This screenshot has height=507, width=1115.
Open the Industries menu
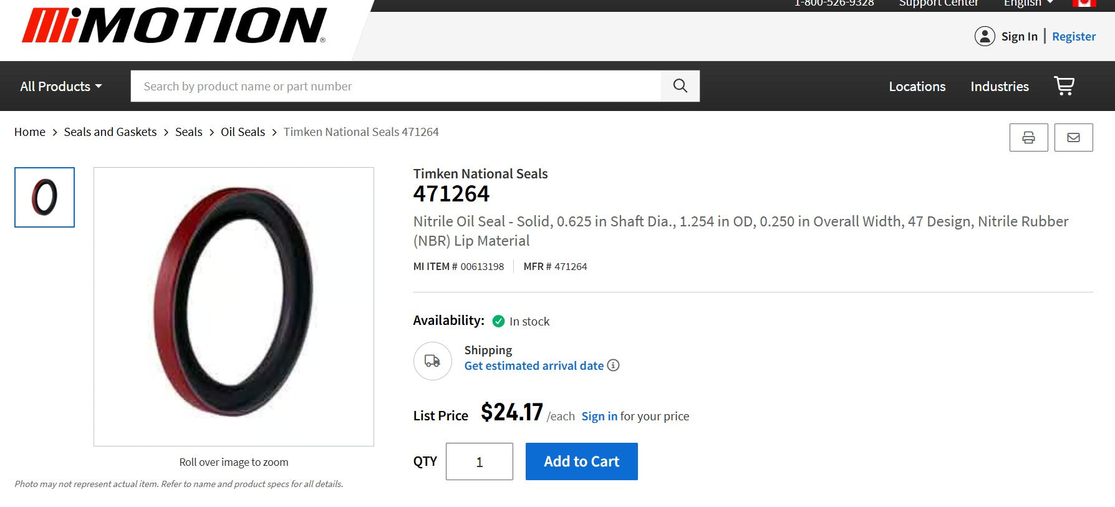[999, 86]
